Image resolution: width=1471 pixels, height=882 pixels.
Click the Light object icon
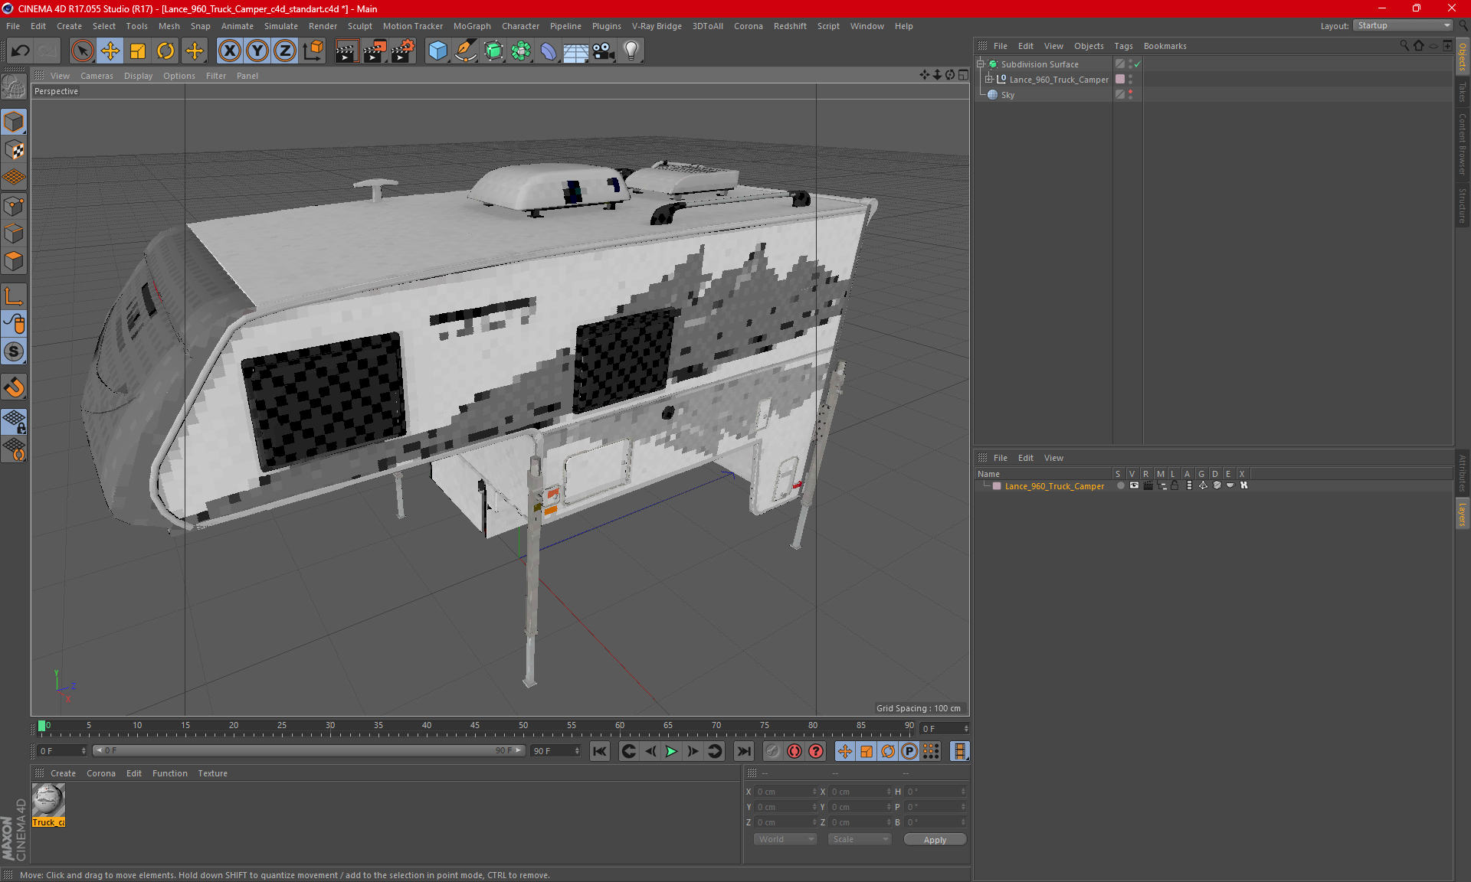click(631, 51)
